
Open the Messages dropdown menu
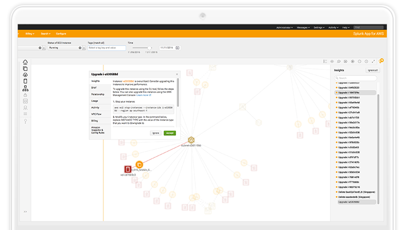tap(303, 28)
